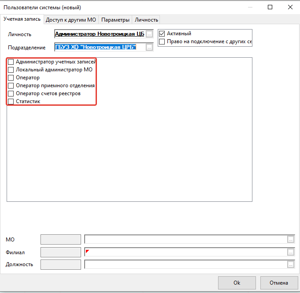Open the МО field ellipsis browse button

[x=291, y=239]
